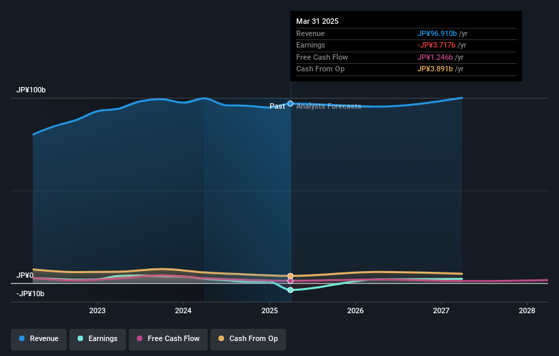Click the Free Cash Flow label in tooltip

click(322, 57)
